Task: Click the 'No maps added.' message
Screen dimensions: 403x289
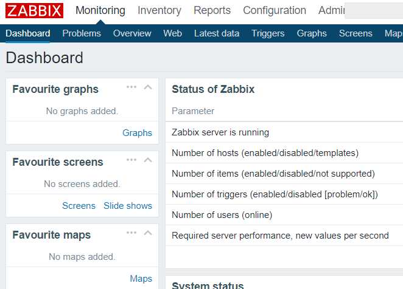Action: (82, 257)
